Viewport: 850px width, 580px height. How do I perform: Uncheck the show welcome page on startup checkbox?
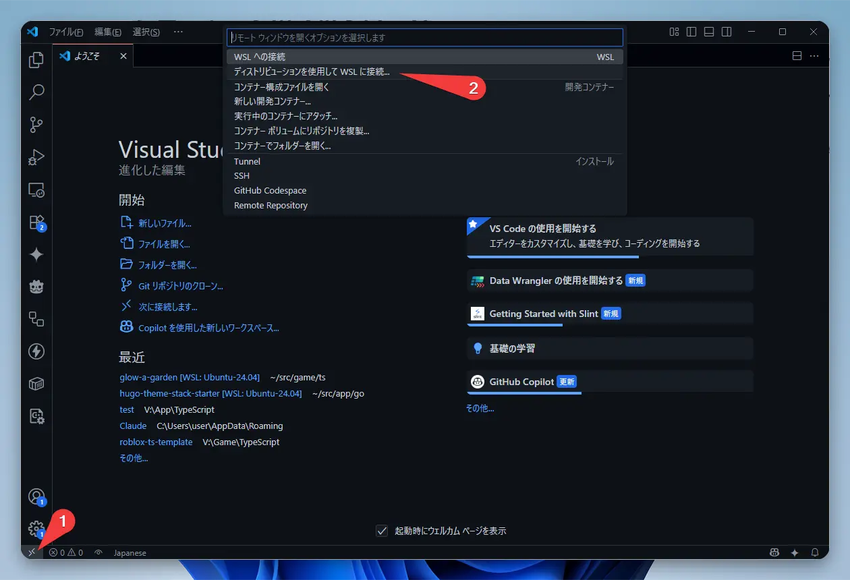point(382,531)
